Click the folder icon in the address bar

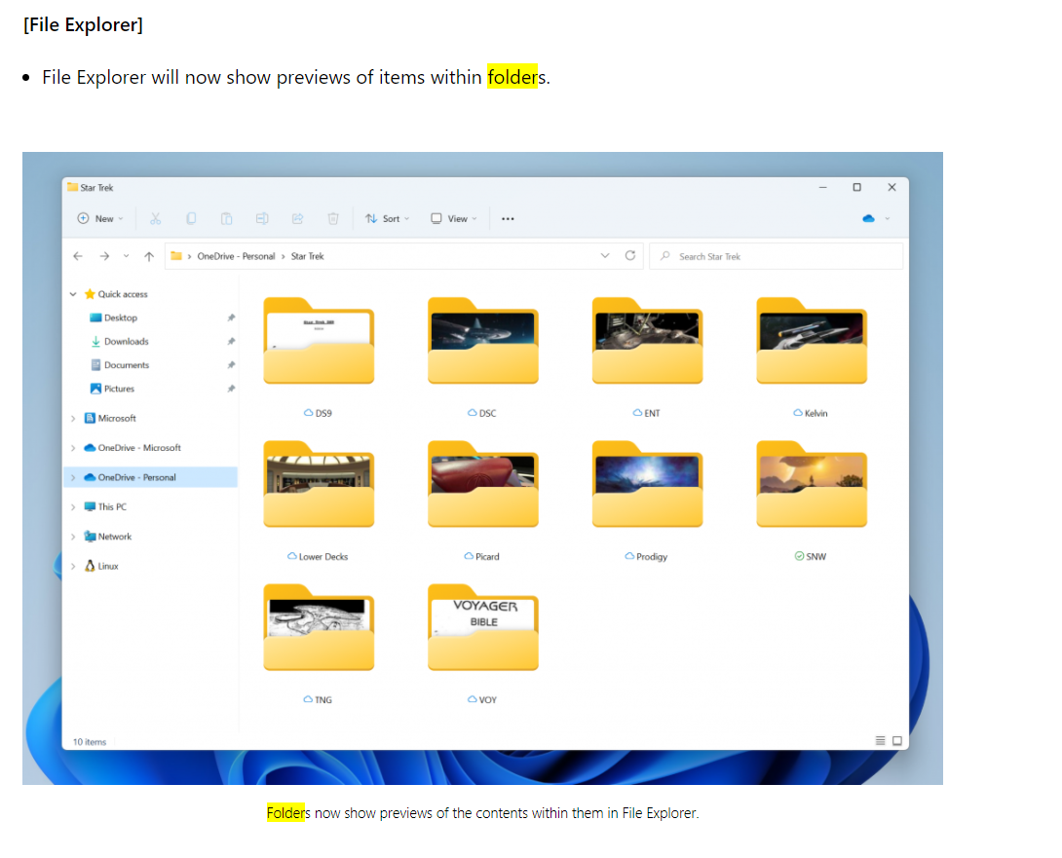tap(176, 256)
